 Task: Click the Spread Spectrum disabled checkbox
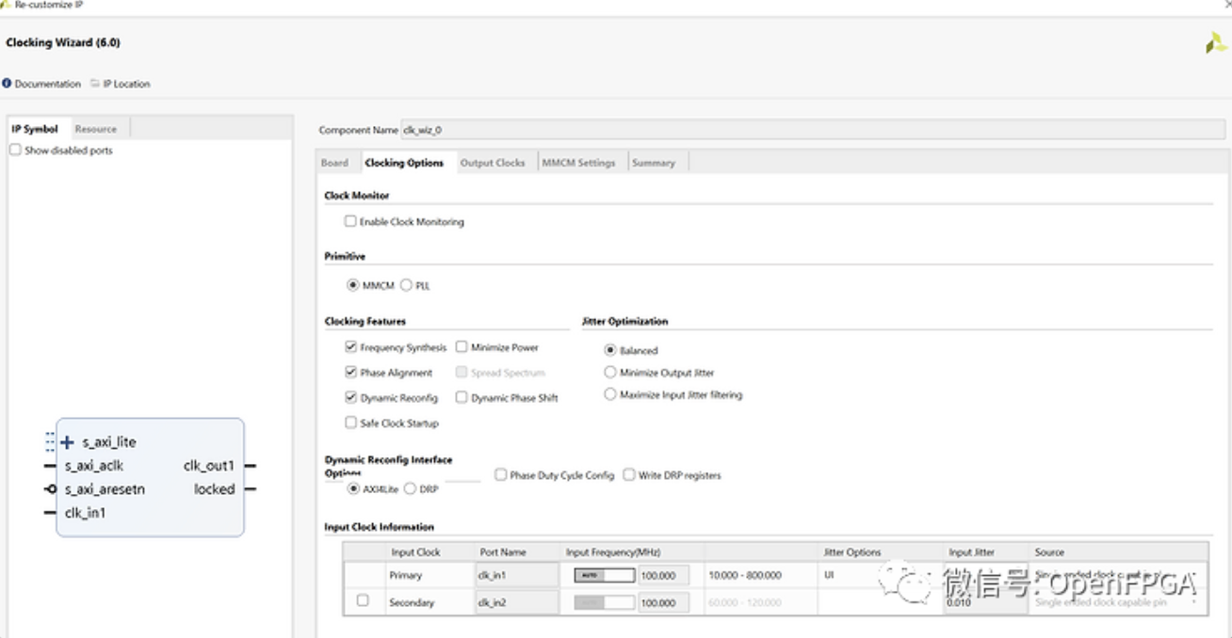coord(462,372)
